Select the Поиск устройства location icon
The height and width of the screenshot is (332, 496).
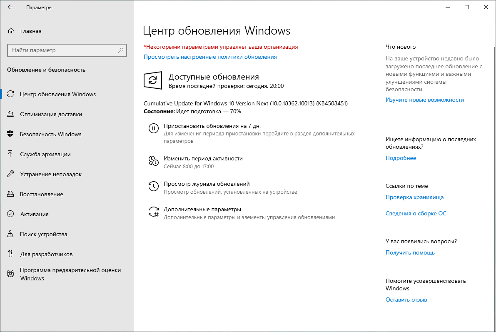coord(10,234)
